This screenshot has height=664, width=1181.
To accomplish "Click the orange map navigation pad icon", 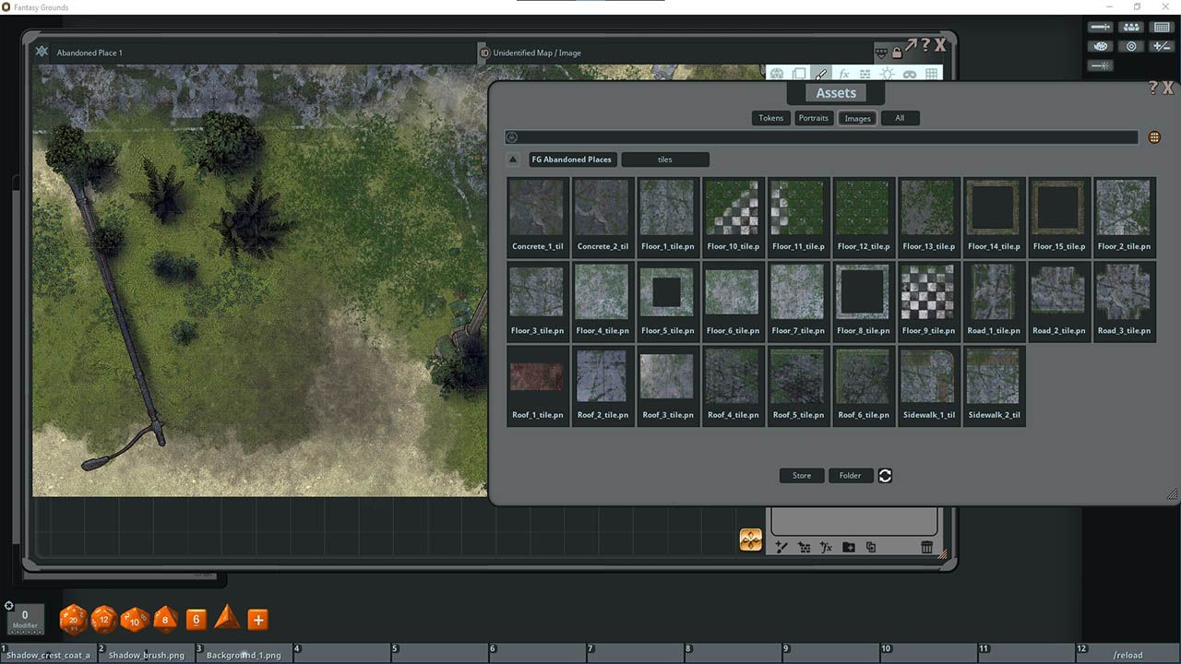I will (x=751, y=540).
